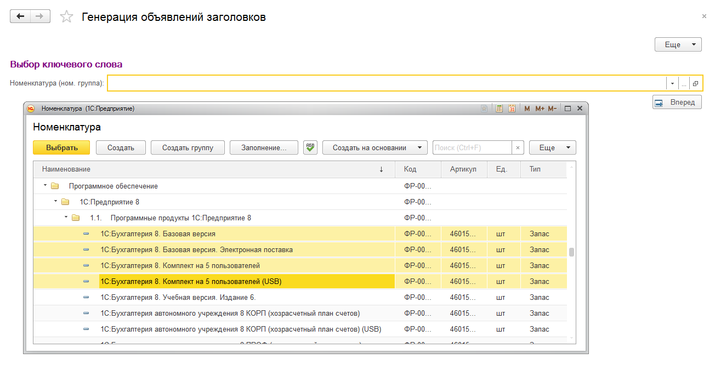The width and height of the screenshot is (715, 387).
Task: Open the calendar in Номенклатура title bar
Action: [512, 109]
